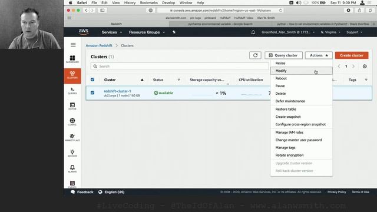
Task: Go to previous page of clusters
Action: pyautogui.click(x=339, y=67)
